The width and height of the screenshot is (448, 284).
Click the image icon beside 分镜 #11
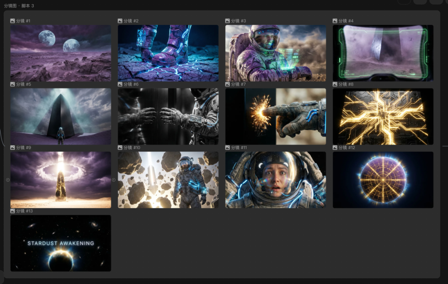[227, 147]
